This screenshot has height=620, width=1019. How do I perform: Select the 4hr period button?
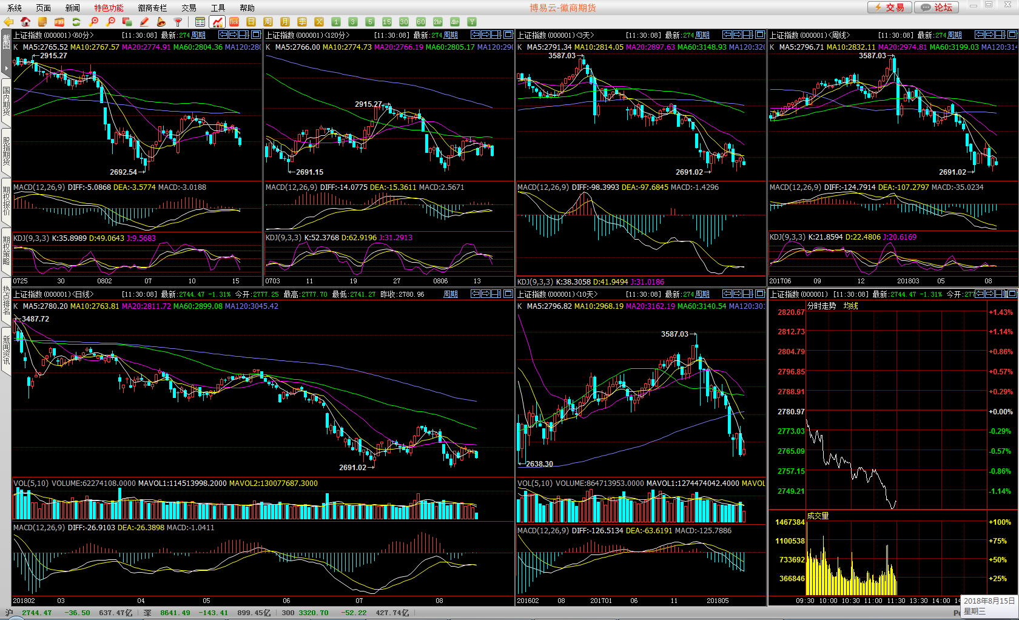coord(455,22)
